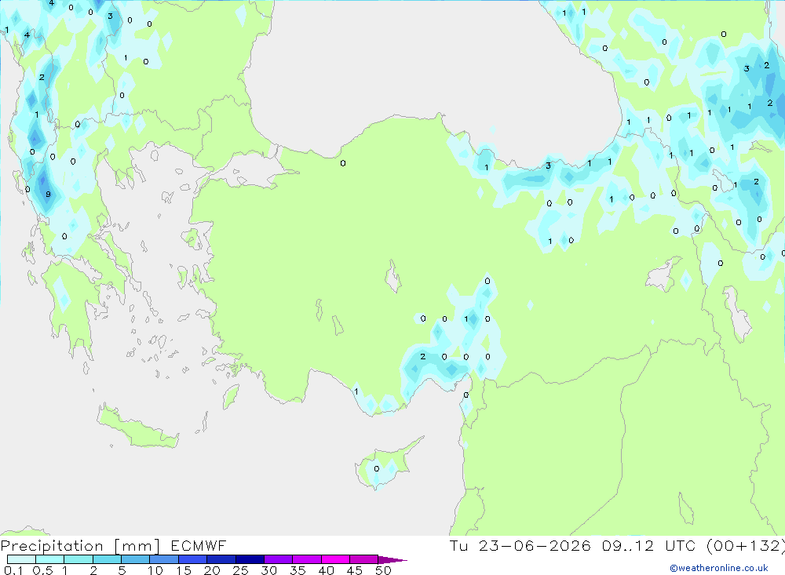
Task: Select the 5–10 mm legend color segment
Action: 136,559
